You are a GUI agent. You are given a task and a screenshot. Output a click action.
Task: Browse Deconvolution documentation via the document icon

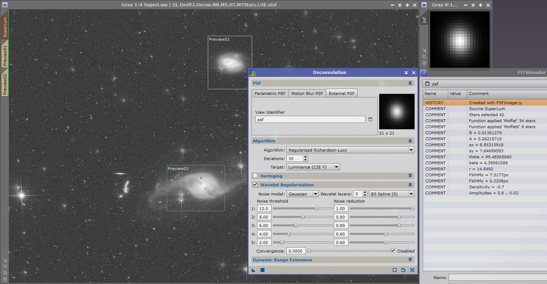(x=403, y=270)
